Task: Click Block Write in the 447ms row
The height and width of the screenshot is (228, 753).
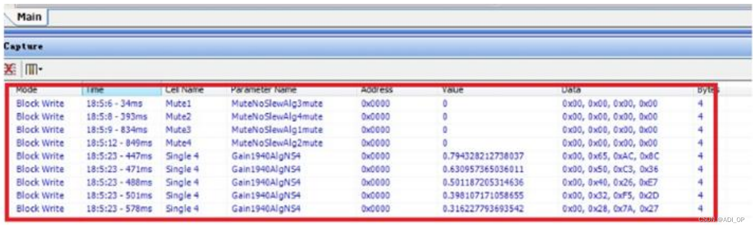Action: pos(40,156)
